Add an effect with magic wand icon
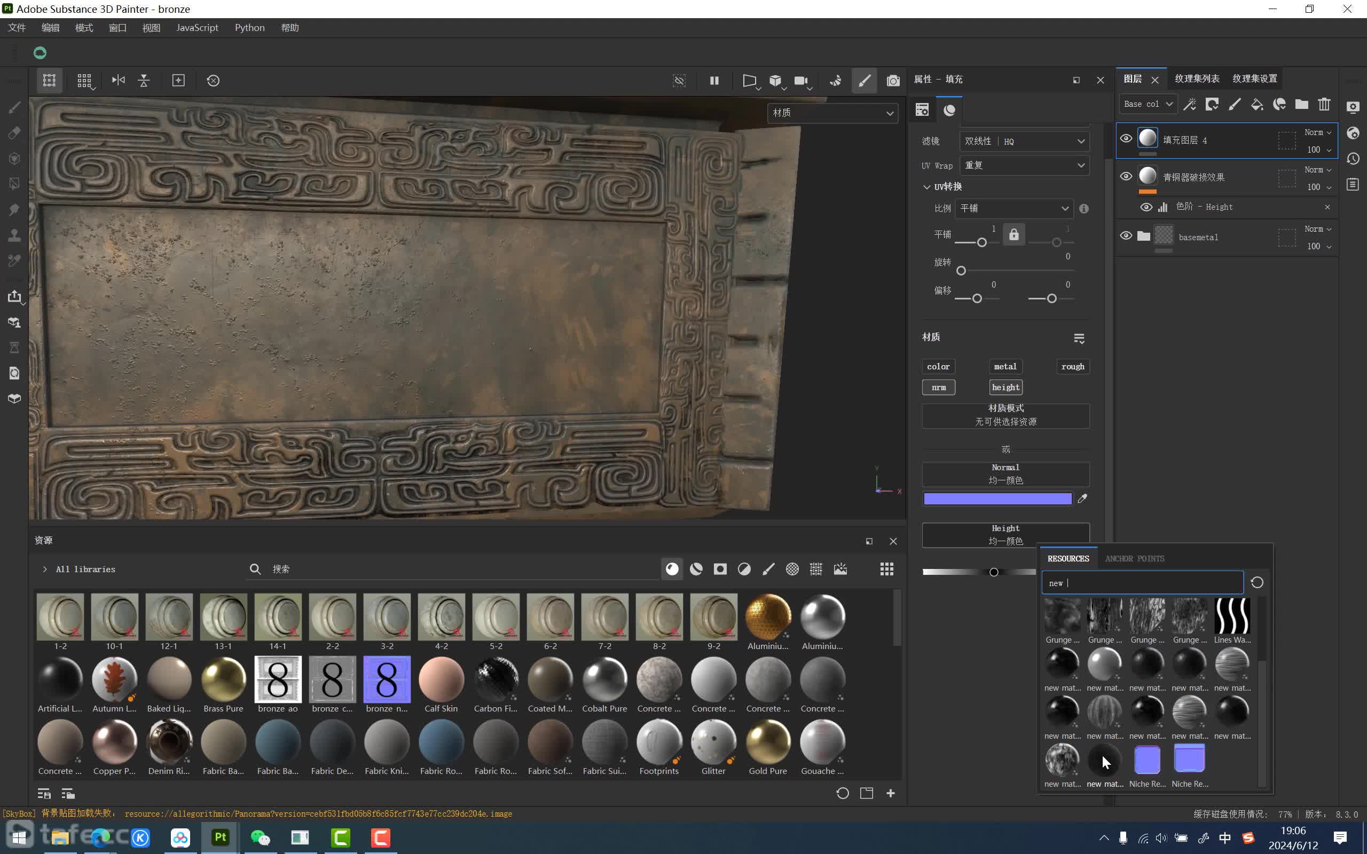 click(x=1190, y=104)
